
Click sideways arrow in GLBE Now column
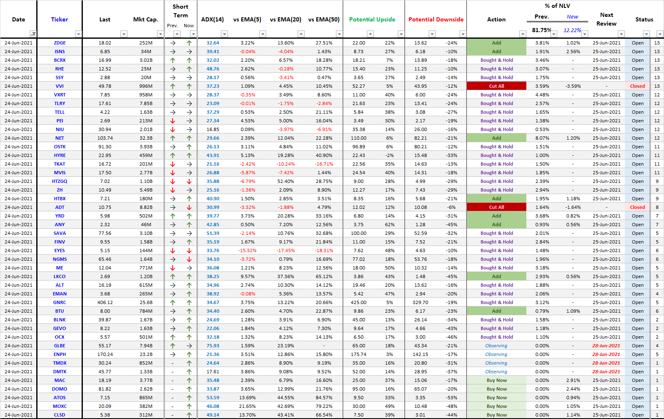pos(189,346)
